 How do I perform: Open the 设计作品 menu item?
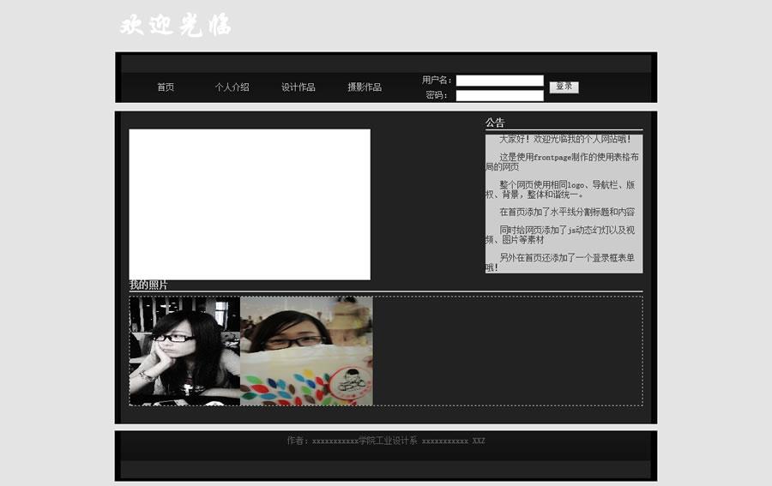pyautogui.click(x=299, y=87)
